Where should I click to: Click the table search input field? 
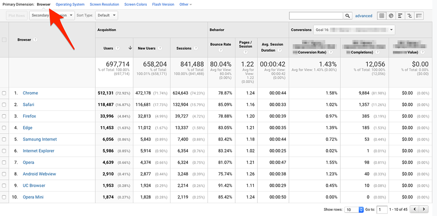316,16
